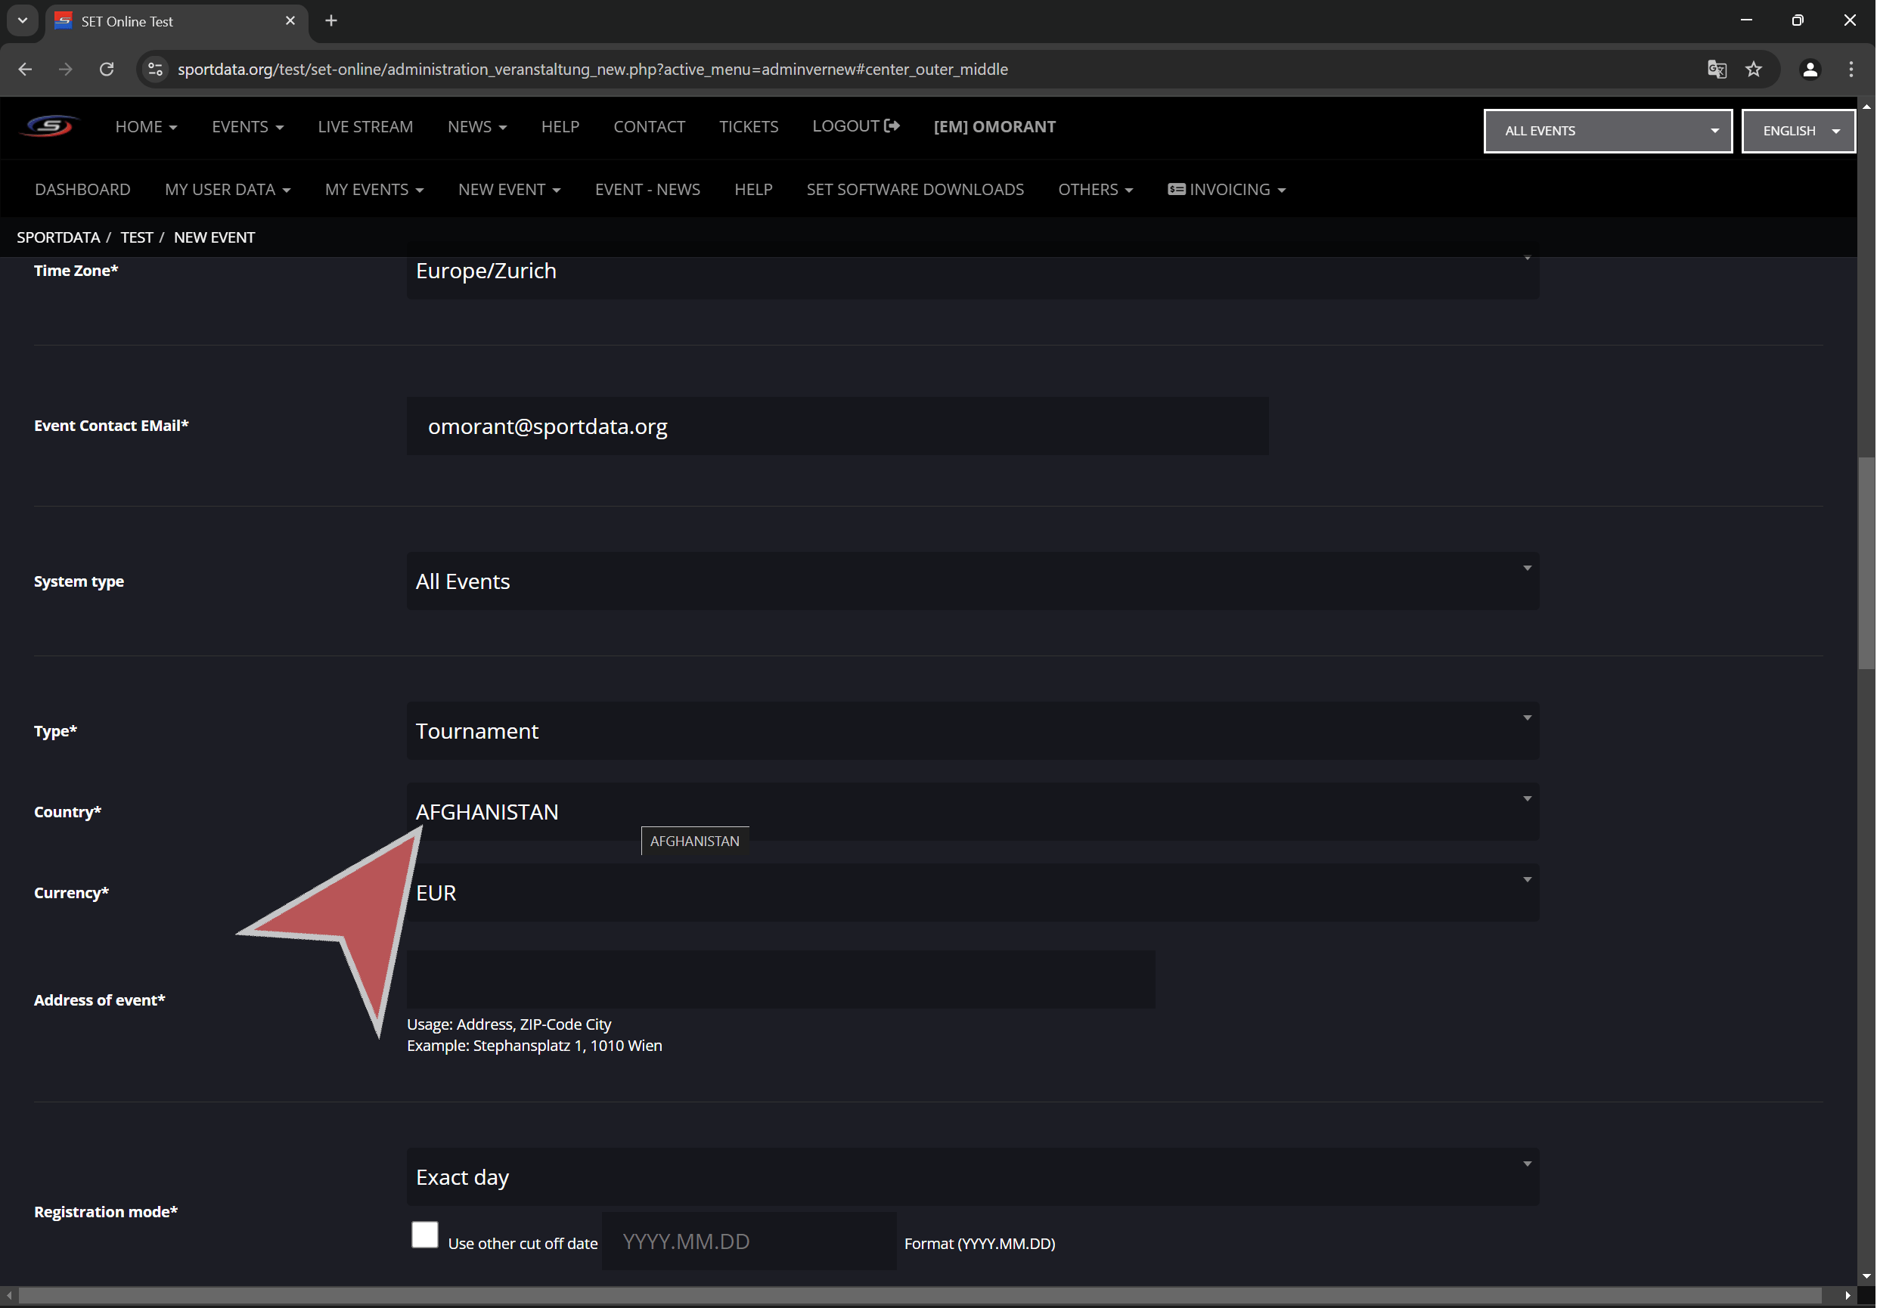Screen dimensions: 1877x1308
Task: Click the Sportdata logo icon
Action: point(49,127)
